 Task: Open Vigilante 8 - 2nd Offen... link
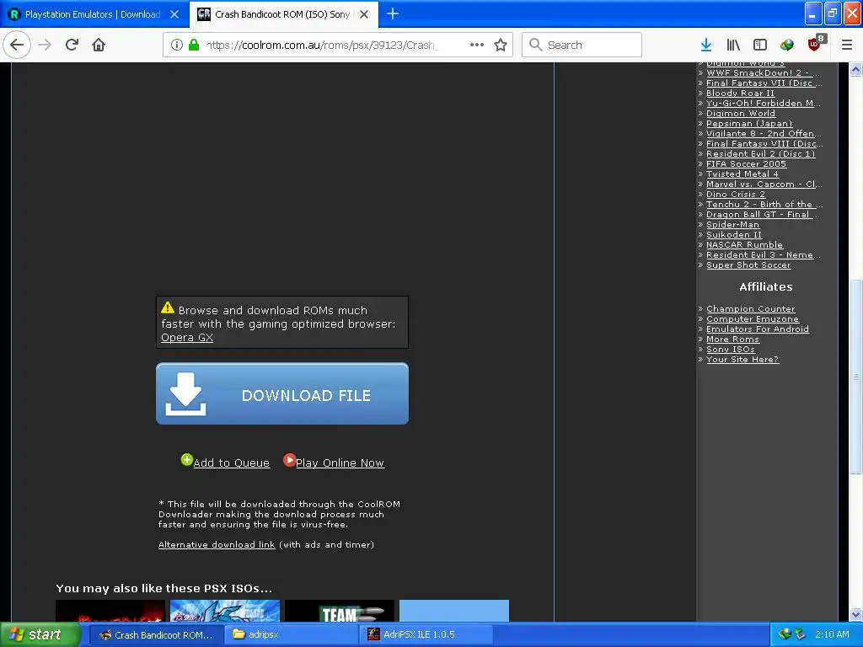pyautogui.click(x=764, y=133)
